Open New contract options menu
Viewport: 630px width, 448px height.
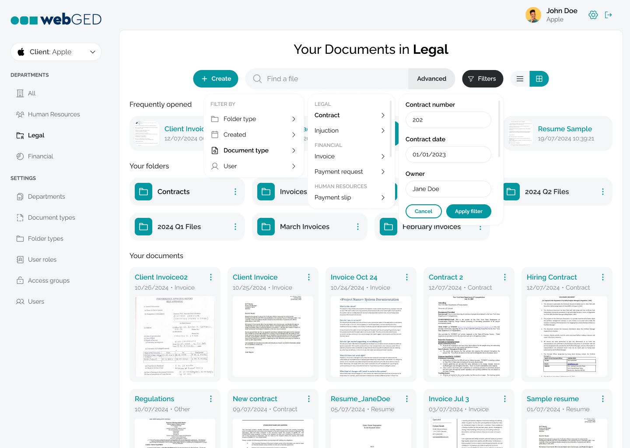click(x=309, y=399)
